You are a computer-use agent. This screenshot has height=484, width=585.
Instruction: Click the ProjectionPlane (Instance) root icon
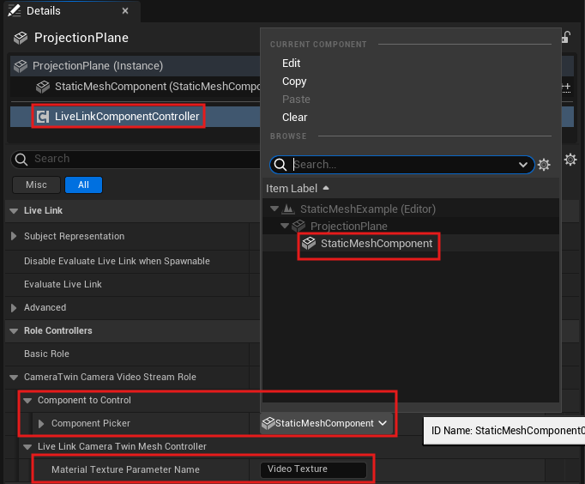[21, 66]
